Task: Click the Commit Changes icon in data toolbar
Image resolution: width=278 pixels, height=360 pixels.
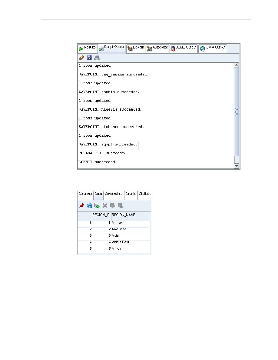Action: (112, 205)
